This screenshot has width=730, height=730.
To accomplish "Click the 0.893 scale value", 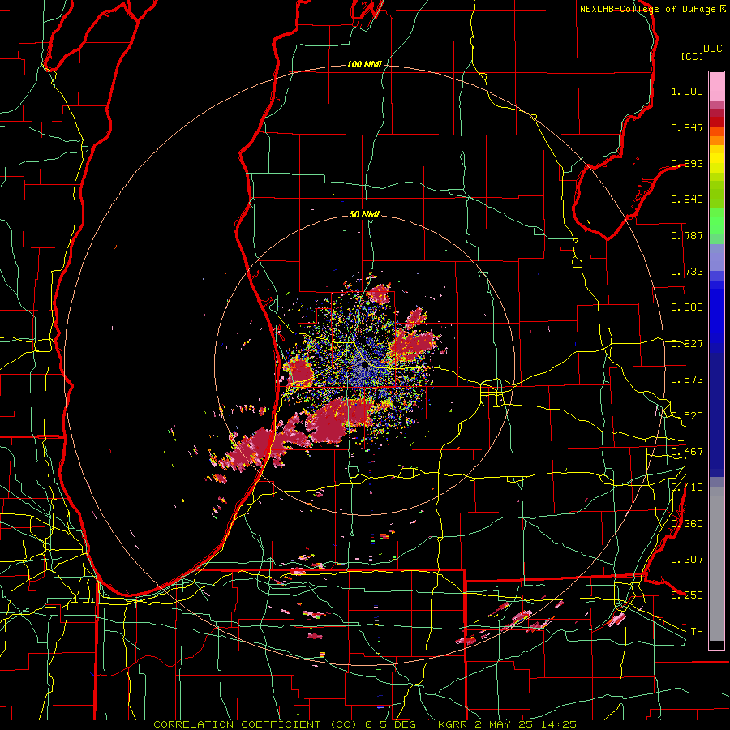I will 687,163.
